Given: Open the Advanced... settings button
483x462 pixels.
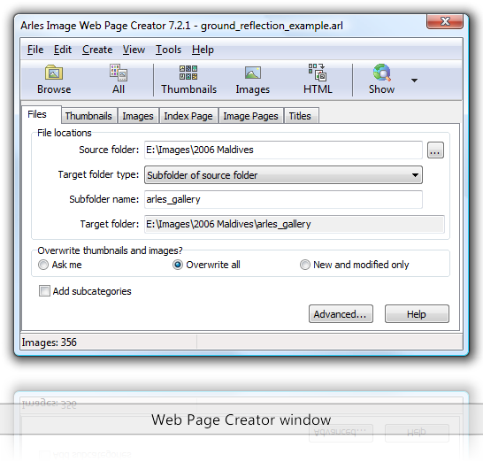Looking at the screenshot, I should [x=341, y=314].
